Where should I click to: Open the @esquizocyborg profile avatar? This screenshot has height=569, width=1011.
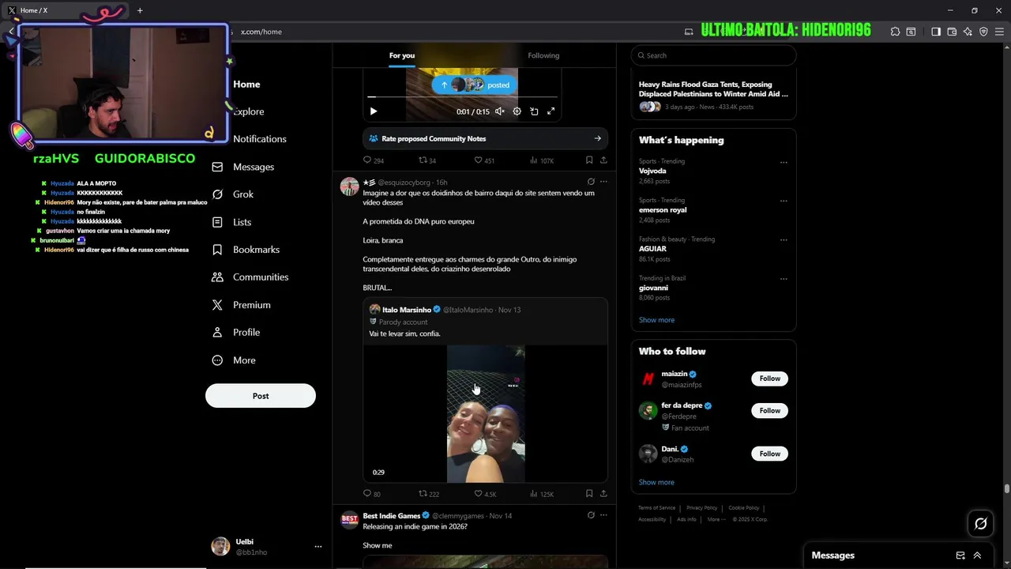349,187
